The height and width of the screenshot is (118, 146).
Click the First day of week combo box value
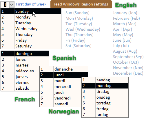5,5
